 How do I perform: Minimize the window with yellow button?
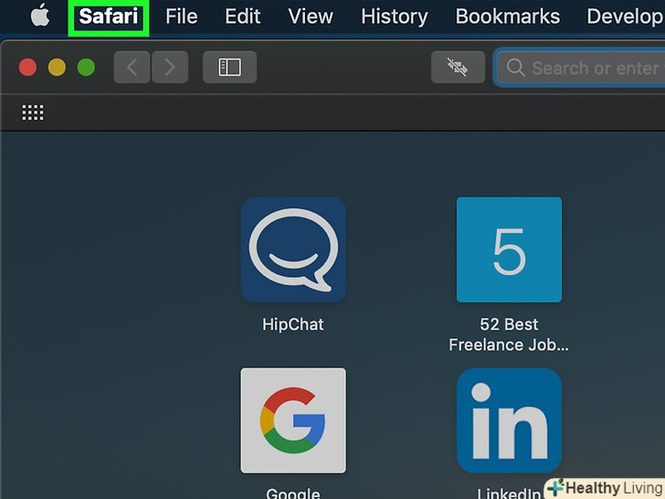[57, 67]
